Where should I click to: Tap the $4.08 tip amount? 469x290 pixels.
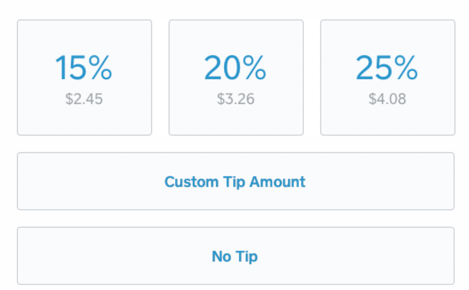pyautogui.click(x=387, y=99)
